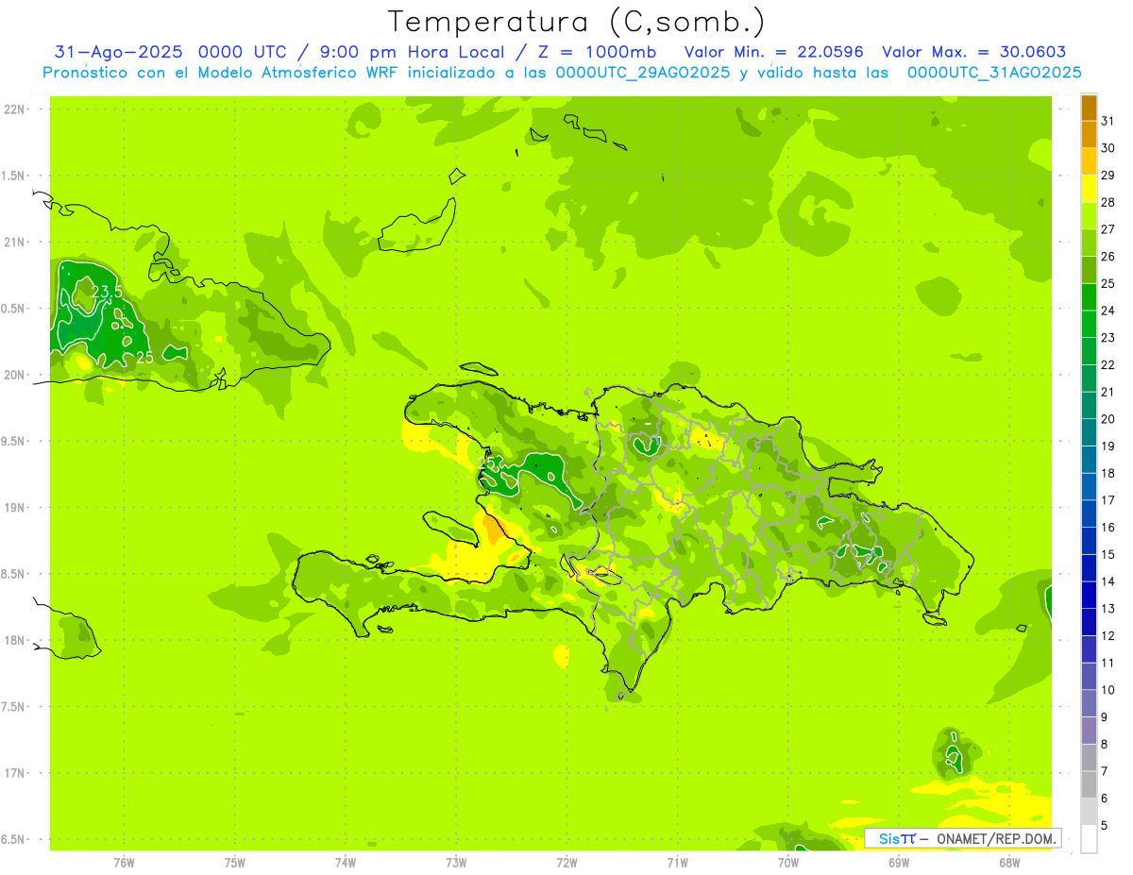Click the 'SisTT - ONAMET/REP.DOM.' credit label

(x=962, y=838)
